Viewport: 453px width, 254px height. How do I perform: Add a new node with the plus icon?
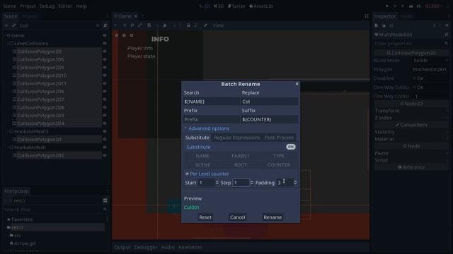pos(6,25)
